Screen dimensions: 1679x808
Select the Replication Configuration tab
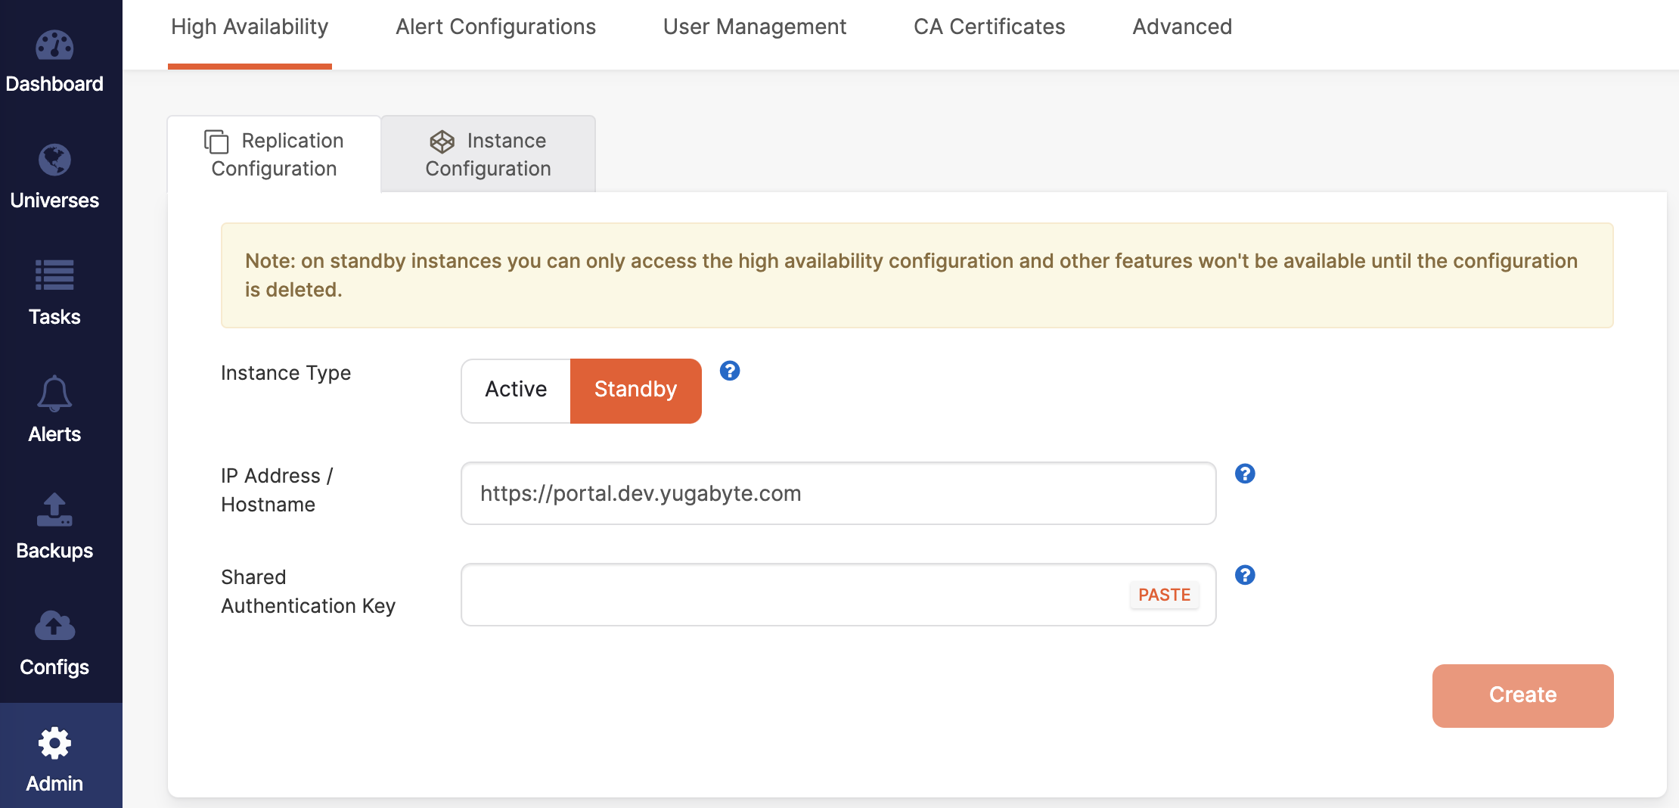[x=274, y=154]
